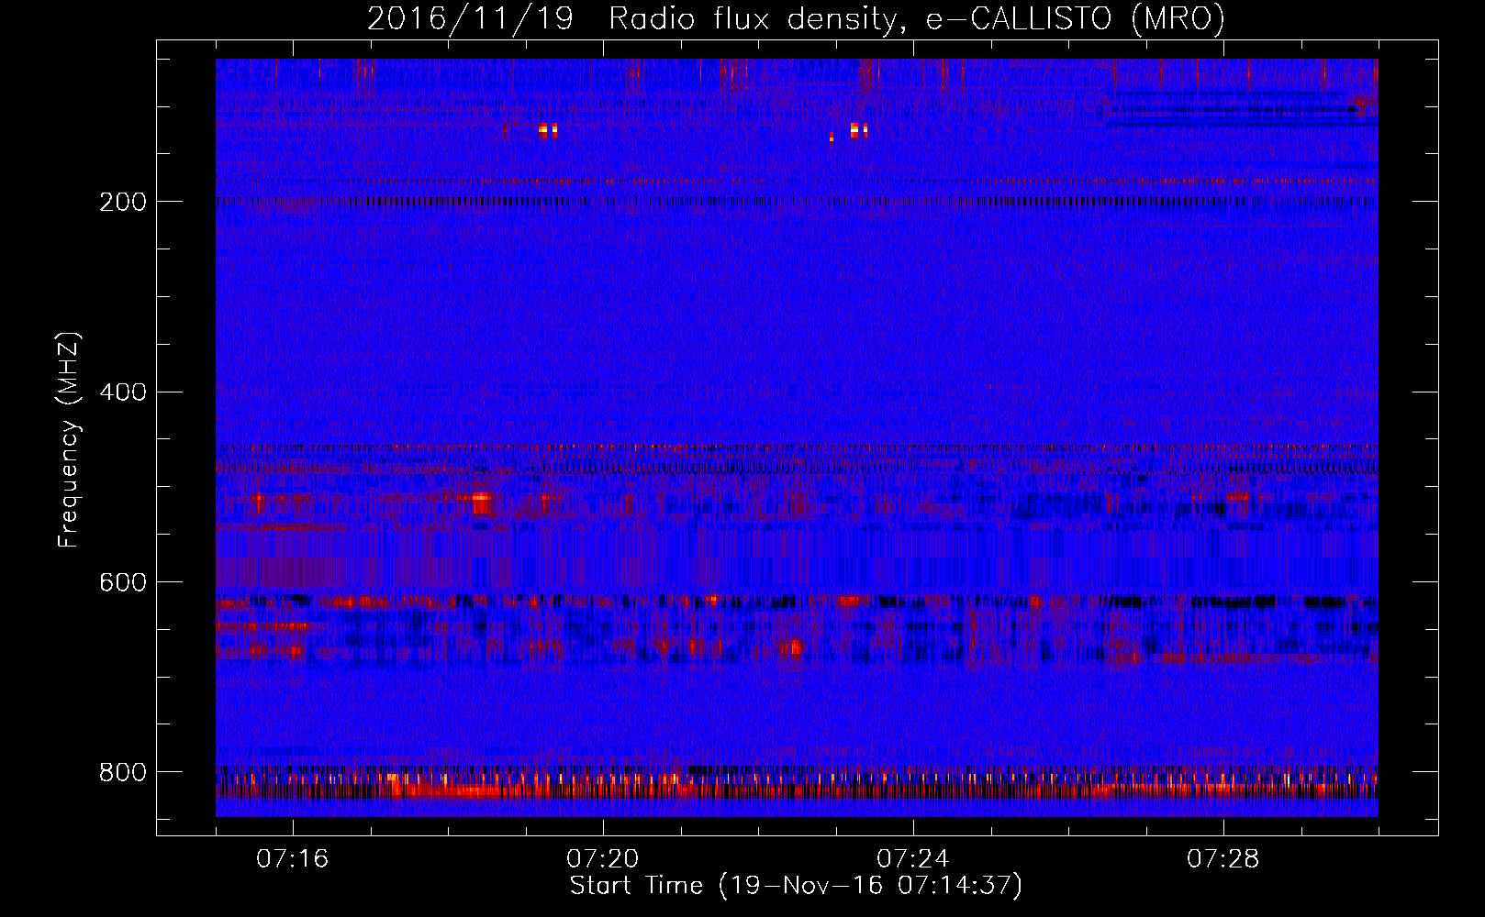Click the 07:28 time tick label
The width and height of the screenshot is (1485, 917).
[x=1223, y=859]
